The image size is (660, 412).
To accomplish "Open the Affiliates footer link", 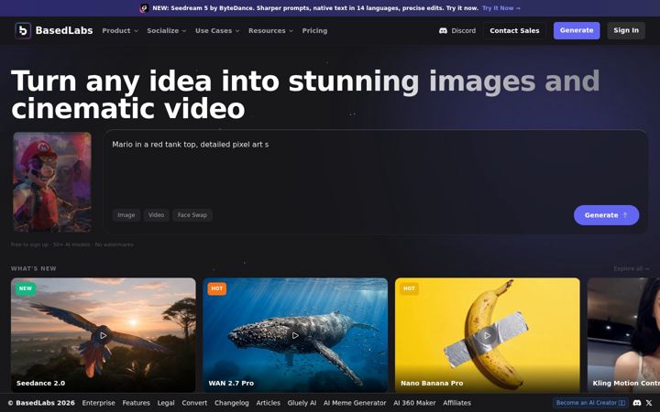I will 456,403.
